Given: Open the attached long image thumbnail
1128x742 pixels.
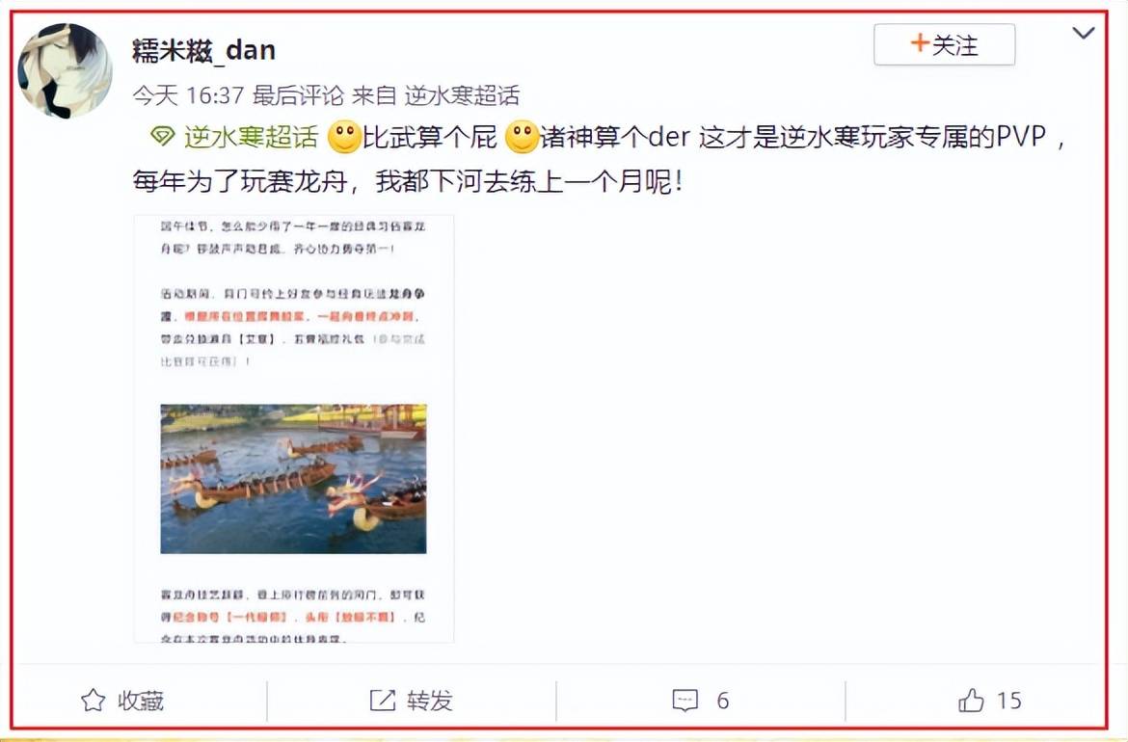Looking at the screenshot, I should 293,428.
